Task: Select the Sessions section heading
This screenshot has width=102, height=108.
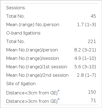Action: pyautogui.click(x=16, y=8)
